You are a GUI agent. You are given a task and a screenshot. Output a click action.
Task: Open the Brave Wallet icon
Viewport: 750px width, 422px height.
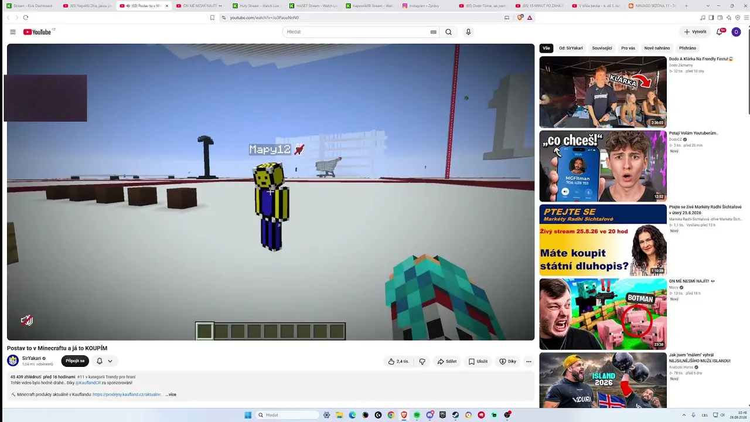(x=720, y=18)
